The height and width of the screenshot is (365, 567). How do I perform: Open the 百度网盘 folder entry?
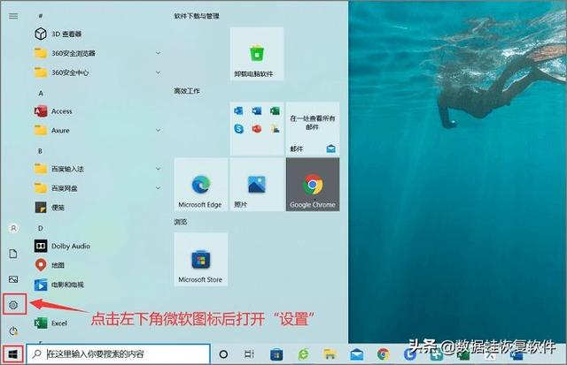pos(97,188)
